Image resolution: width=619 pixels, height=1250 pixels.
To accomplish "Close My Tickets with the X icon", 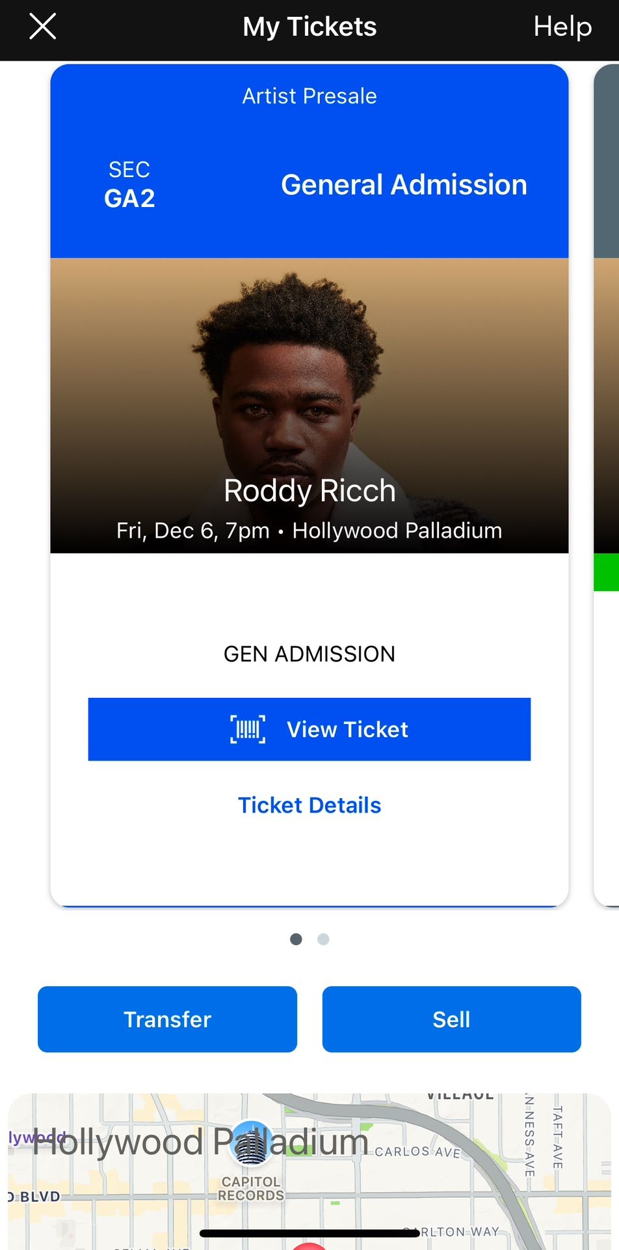I will [43, 27].
